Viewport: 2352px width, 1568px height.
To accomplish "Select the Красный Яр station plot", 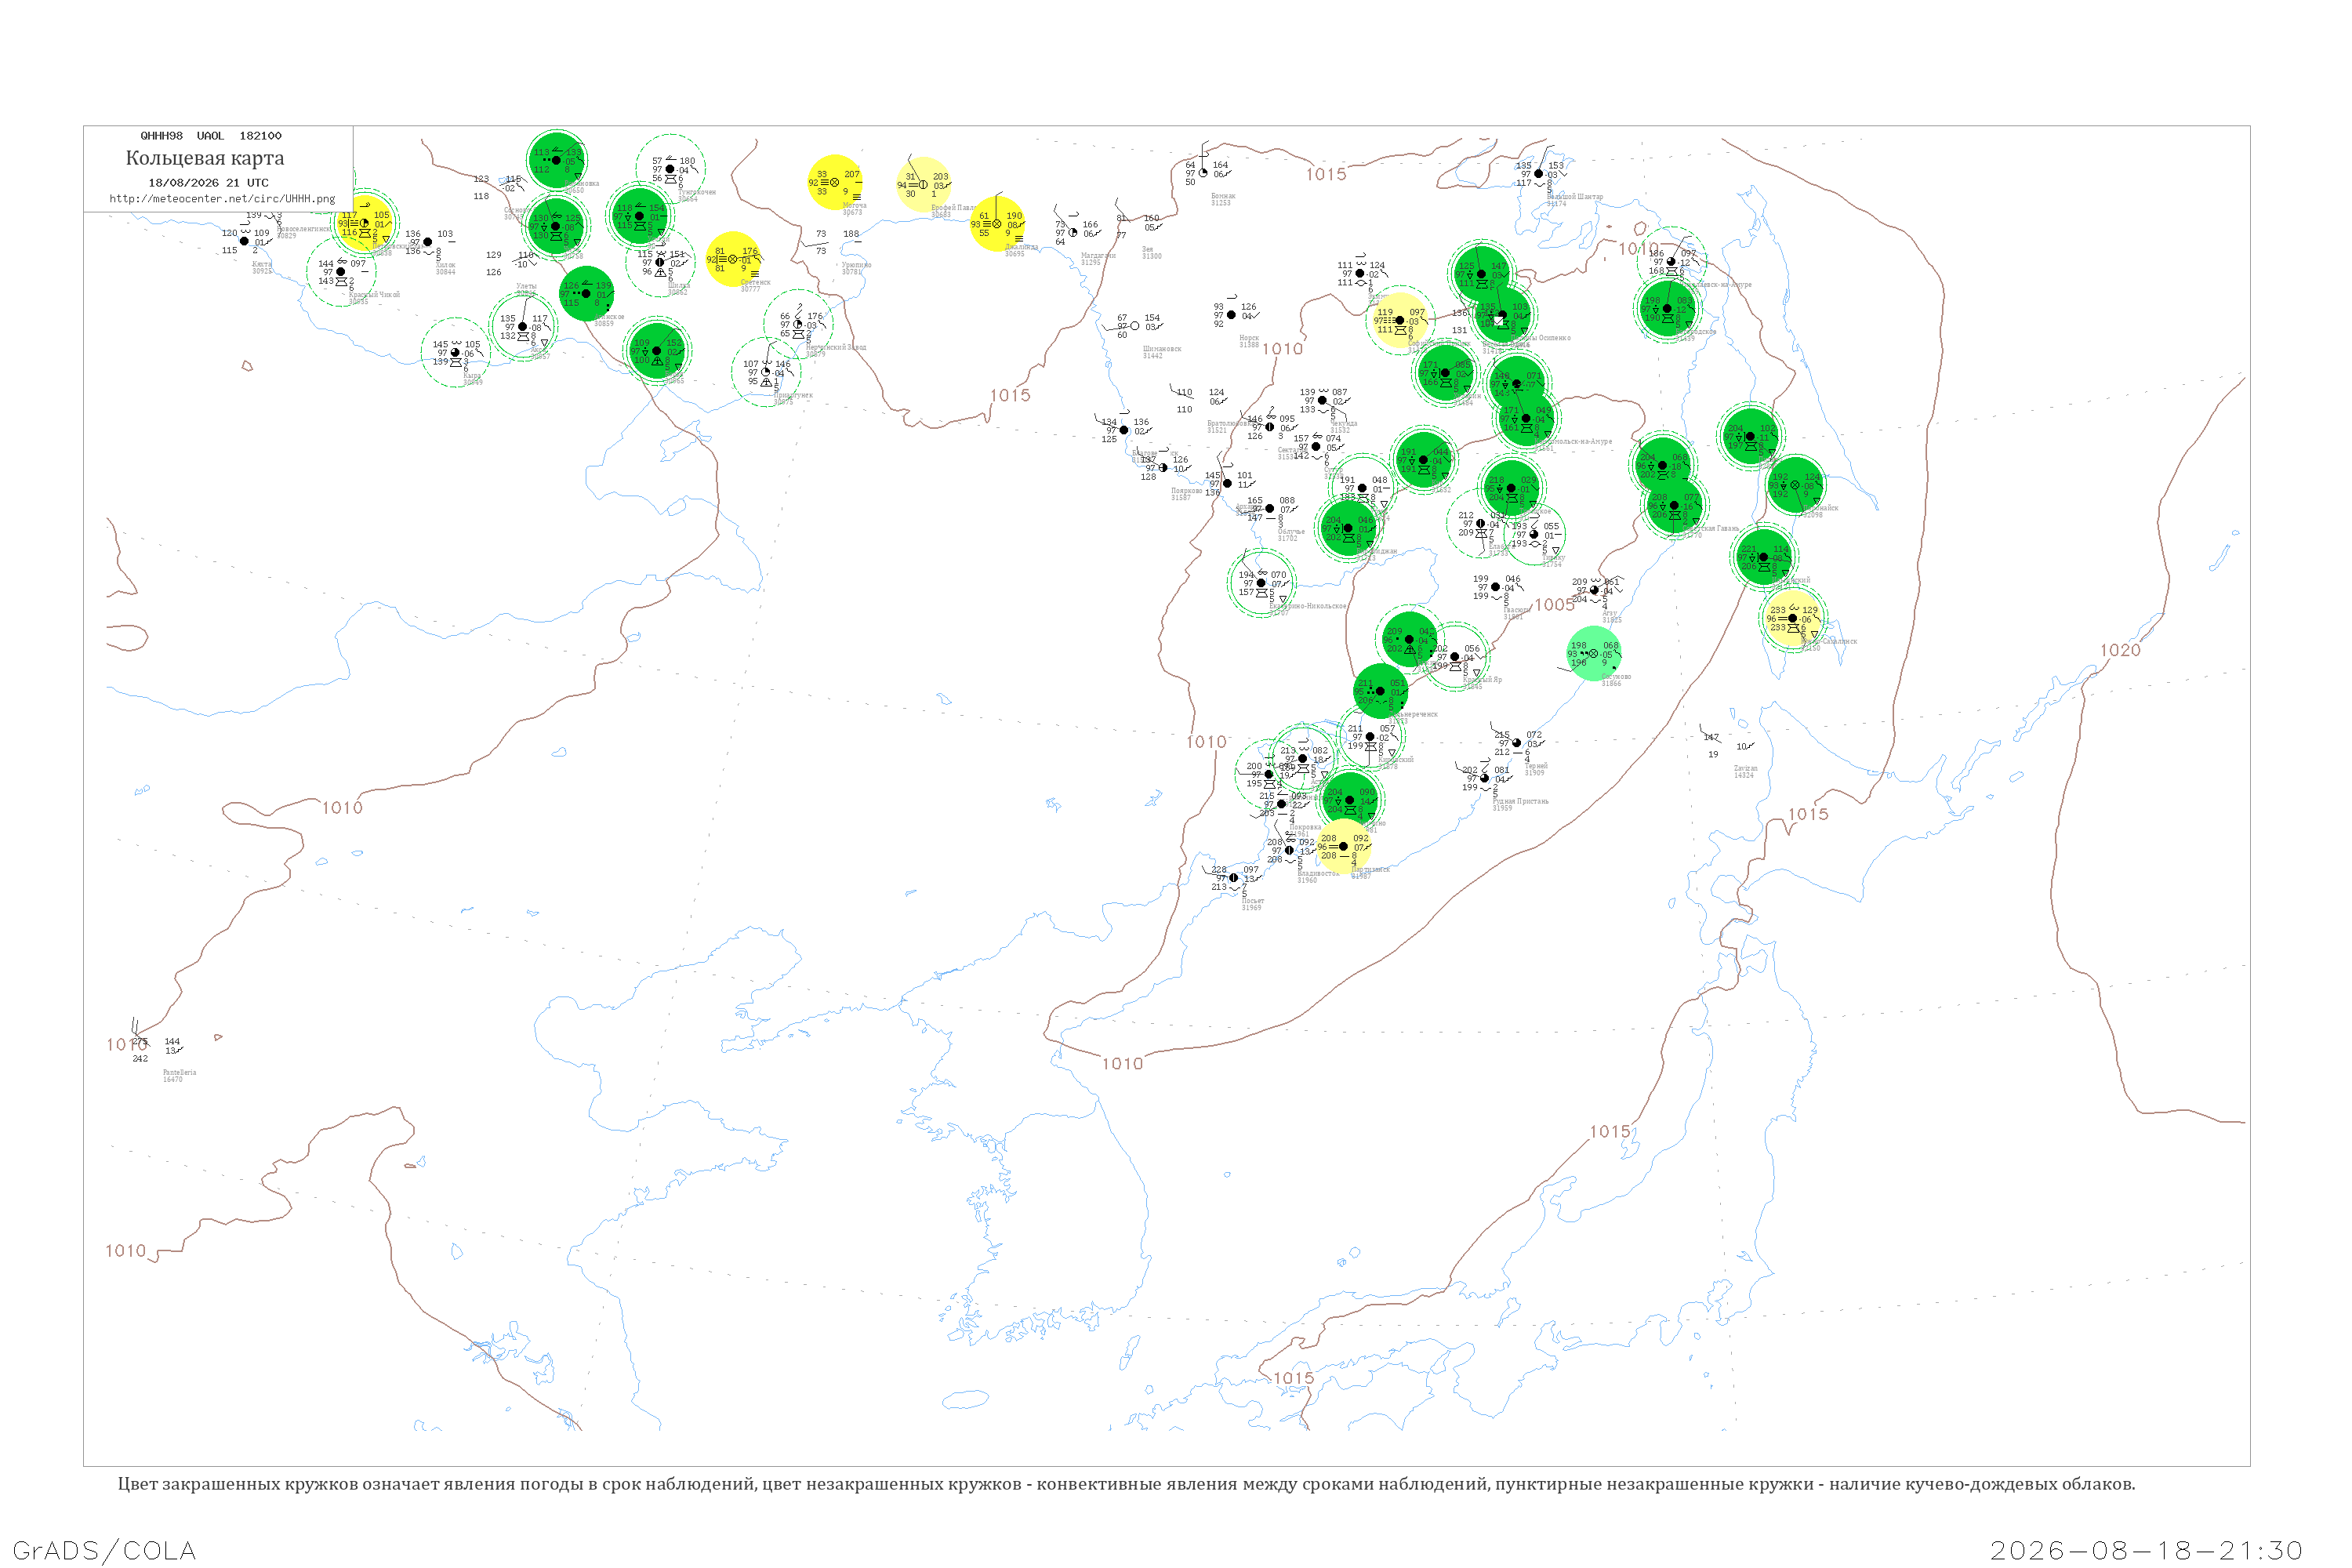I will (1455, 657).
